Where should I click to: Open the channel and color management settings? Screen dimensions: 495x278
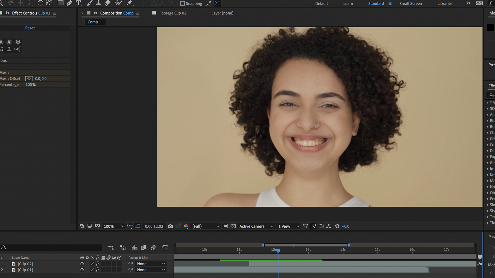tap(186, 226)
